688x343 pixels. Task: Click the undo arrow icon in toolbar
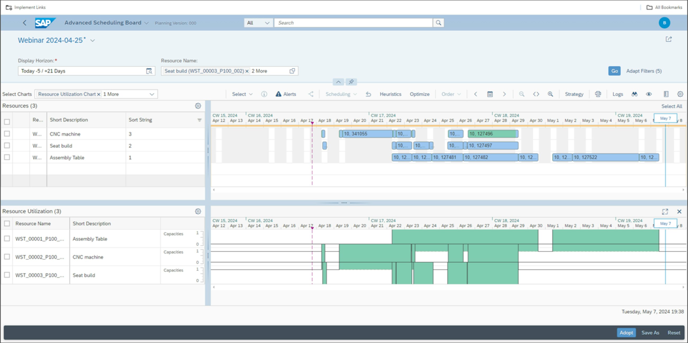(x=368, y=94)
